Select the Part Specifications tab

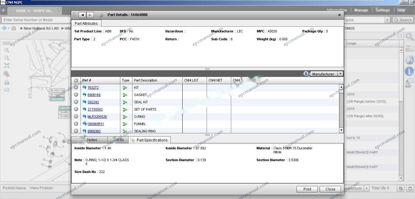pos(149,140)
